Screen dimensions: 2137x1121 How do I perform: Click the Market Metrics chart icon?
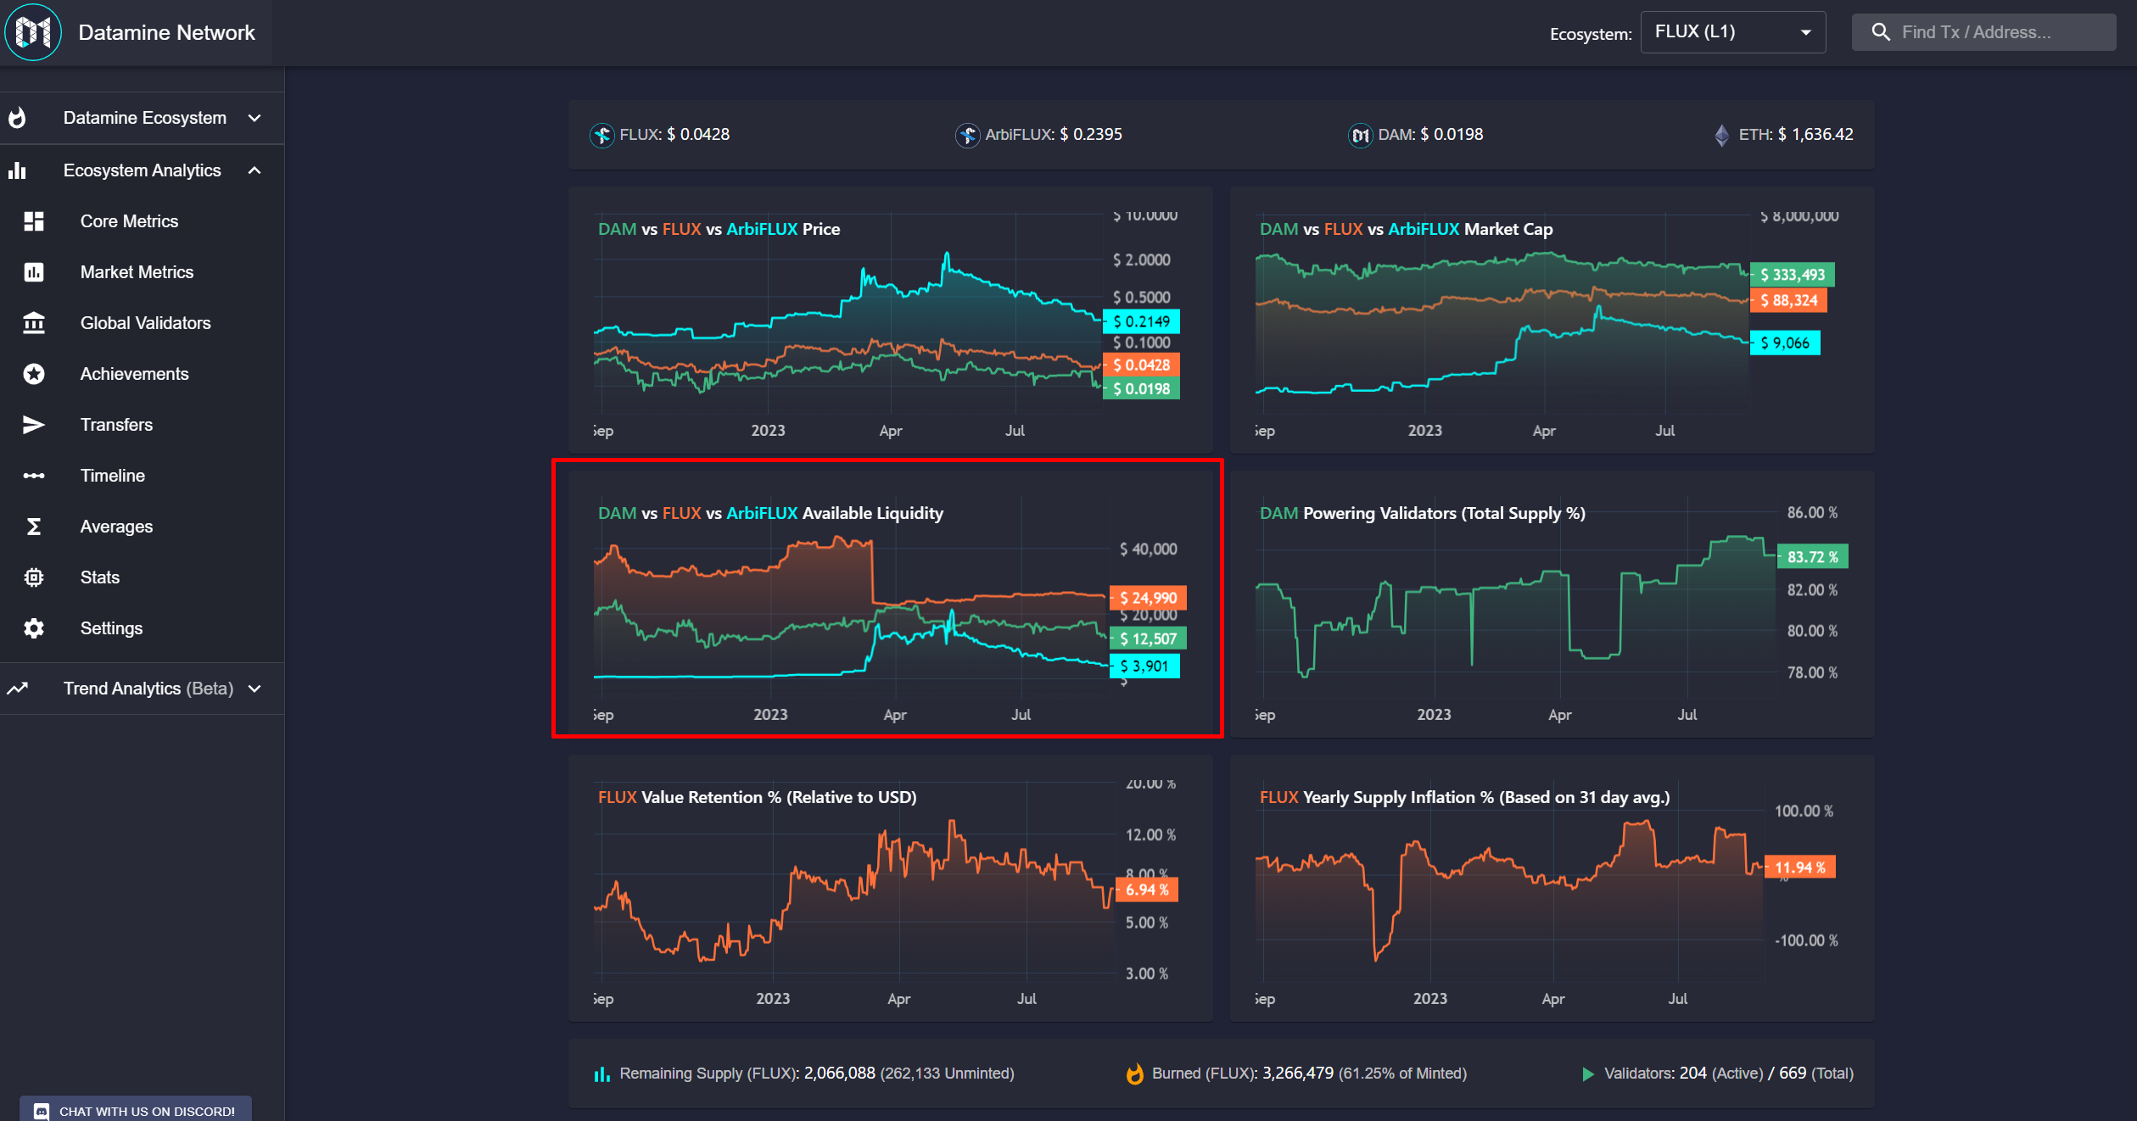34,272
